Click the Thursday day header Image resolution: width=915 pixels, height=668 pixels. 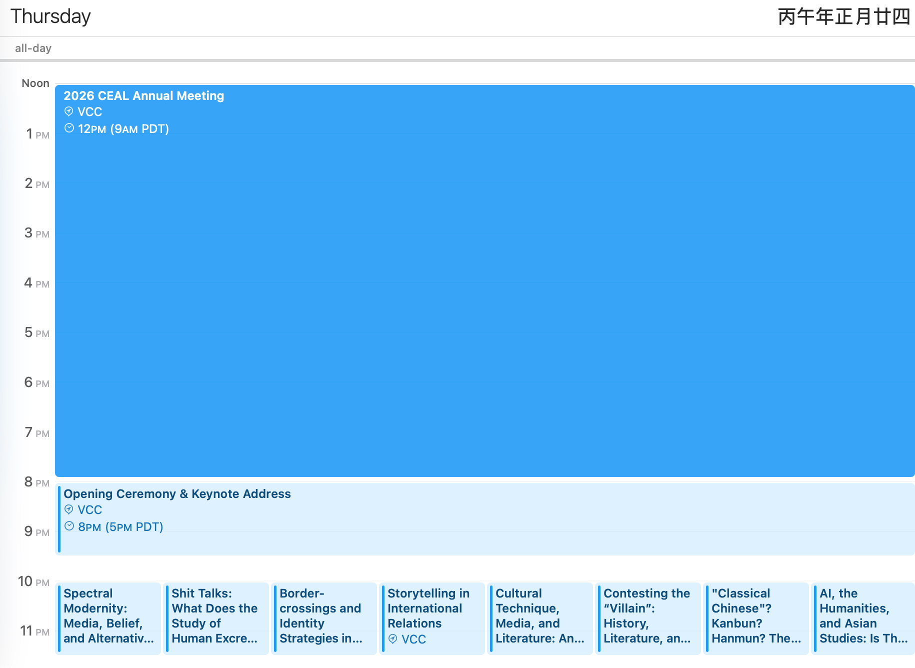point(50,16)
